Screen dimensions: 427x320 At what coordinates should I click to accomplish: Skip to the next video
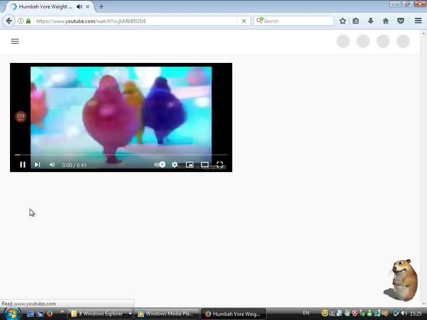(37, 165)
